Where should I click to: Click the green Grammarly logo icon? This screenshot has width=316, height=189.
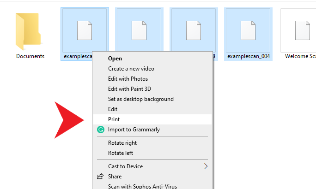(100, 130)
